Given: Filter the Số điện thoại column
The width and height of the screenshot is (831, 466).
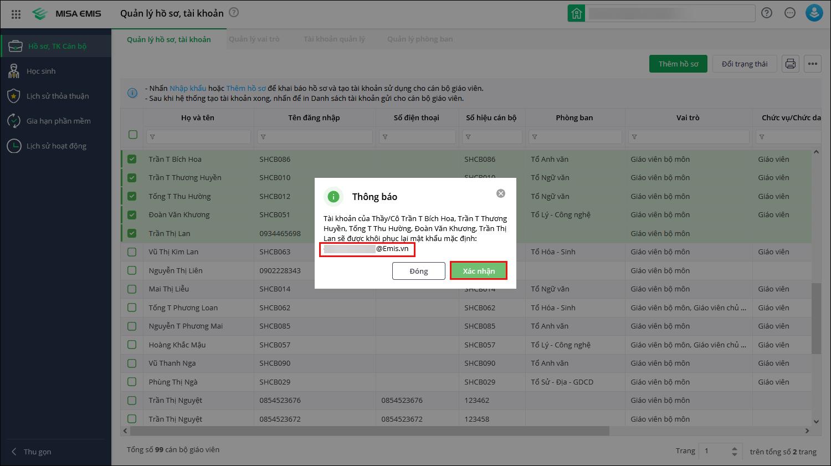Looking at the screenshot, I should pos(417,137).
